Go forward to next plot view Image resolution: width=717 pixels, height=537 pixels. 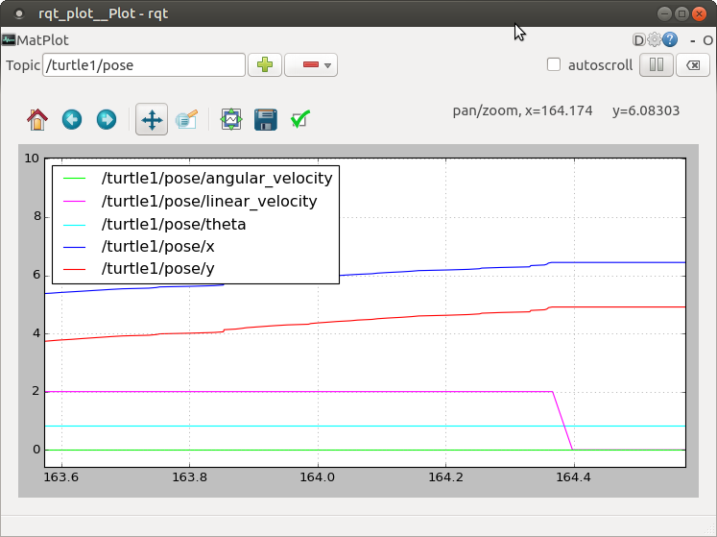(107, 120)
